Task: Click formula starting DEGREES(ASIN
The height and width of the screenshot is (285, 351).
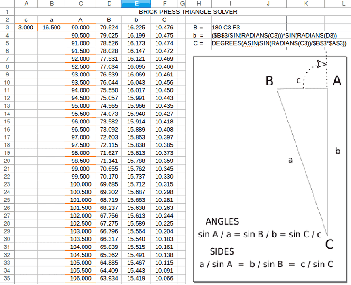Action: pyautogui.click(x=279, y=43)
